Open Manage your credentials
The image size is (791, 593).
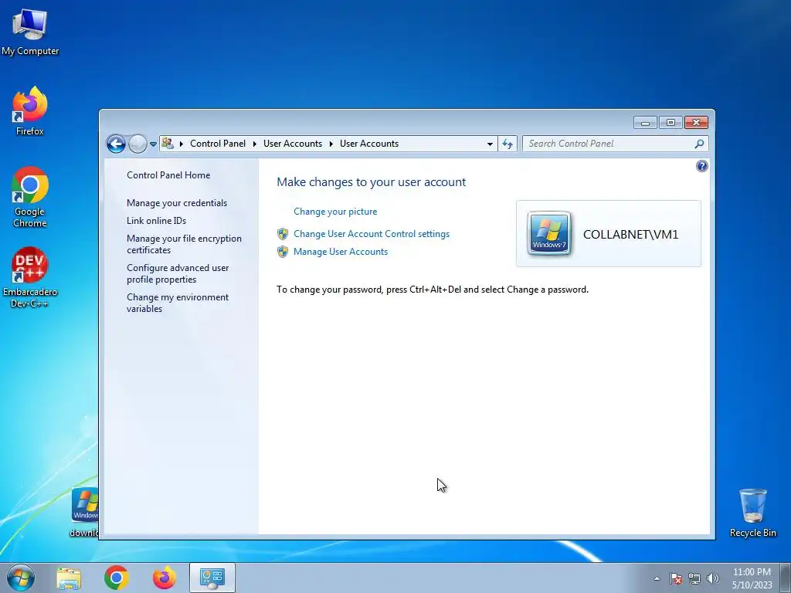pyautogui.click(x=177, y=203)
